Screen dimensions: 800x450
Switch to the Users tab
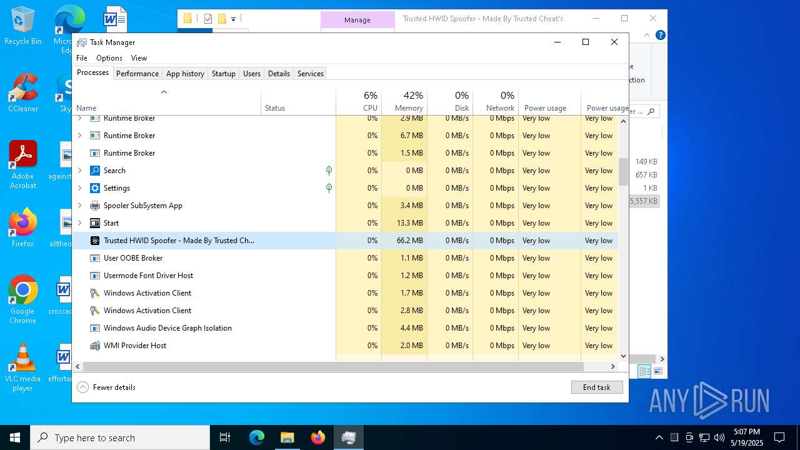click(x=252, y=74)
